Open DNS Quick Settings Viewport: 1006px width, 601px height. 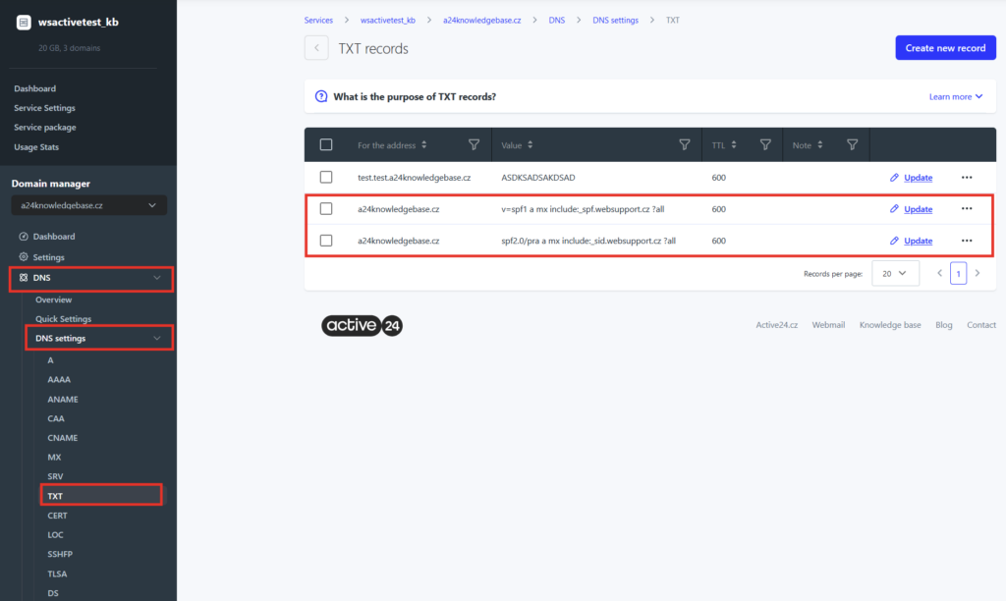[63, 319]
